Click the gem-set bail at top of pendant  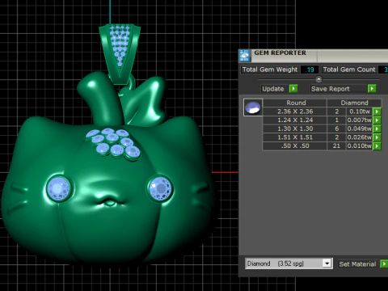(x=120, y=53)
